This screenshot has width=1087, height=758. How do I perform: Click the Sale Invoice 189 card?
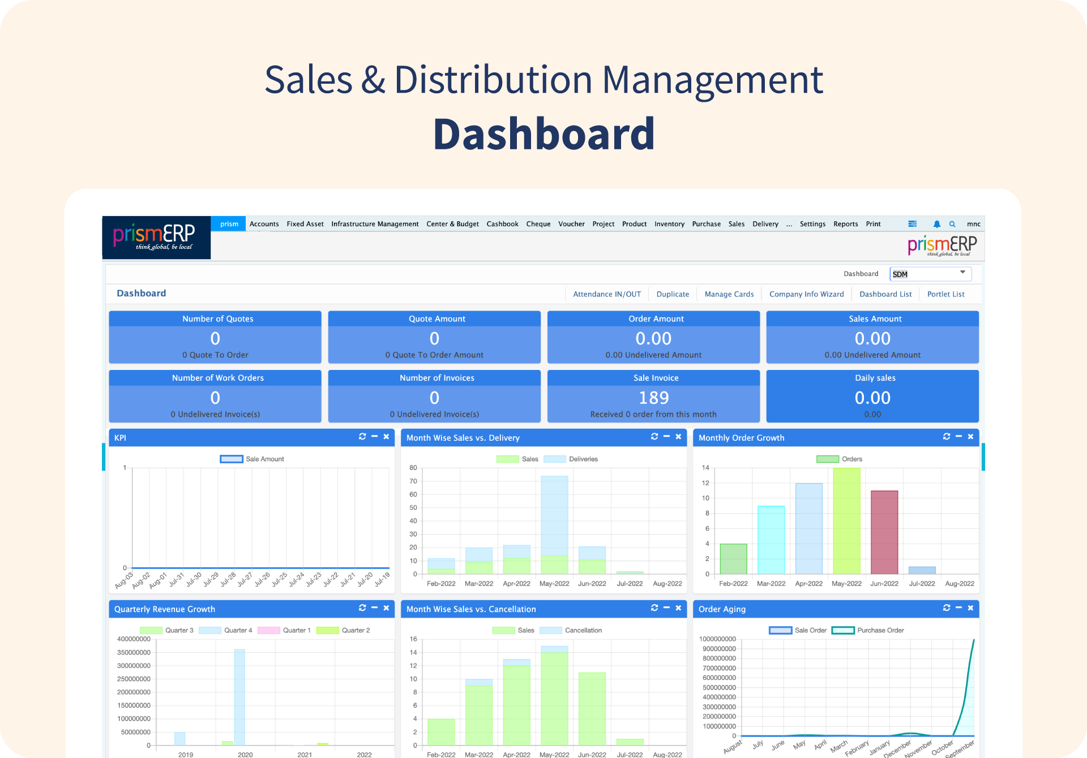pyautogui.click(x=653, y=397)
